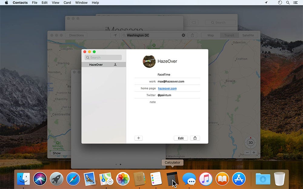Screen dimensions: 303x189
Task: Switch Maps to Satellite view
Action: (248, 35)
